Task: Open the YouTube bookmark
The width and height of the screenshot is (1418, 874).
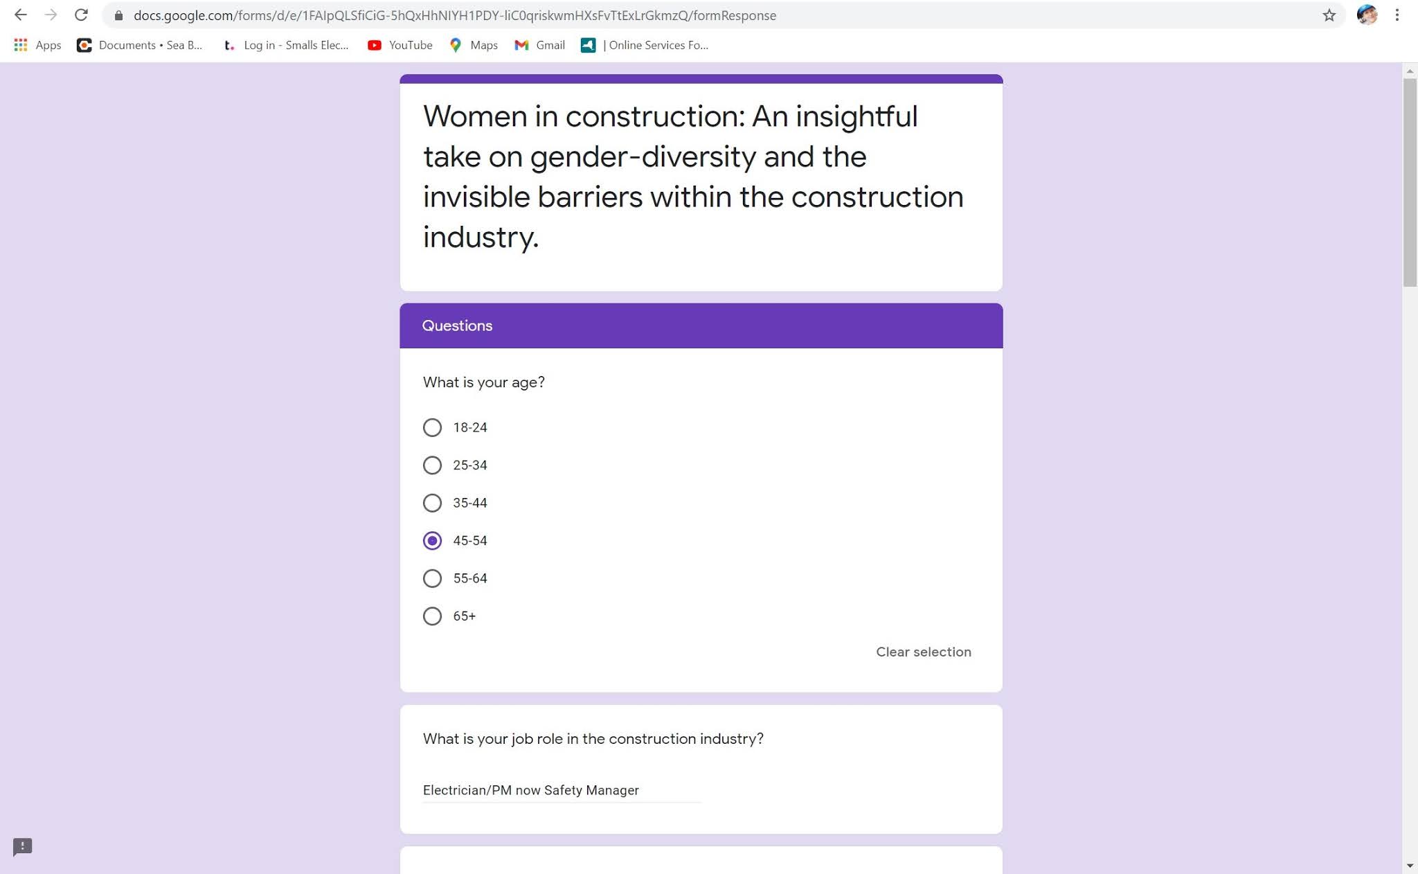Action: point(400,45)
